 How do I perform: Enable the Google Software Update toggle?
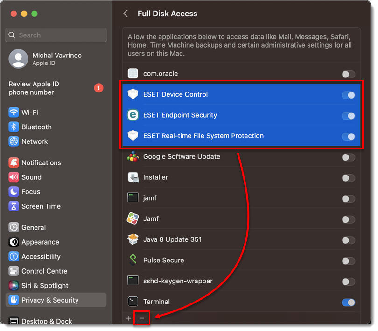(x=348, y=157)
